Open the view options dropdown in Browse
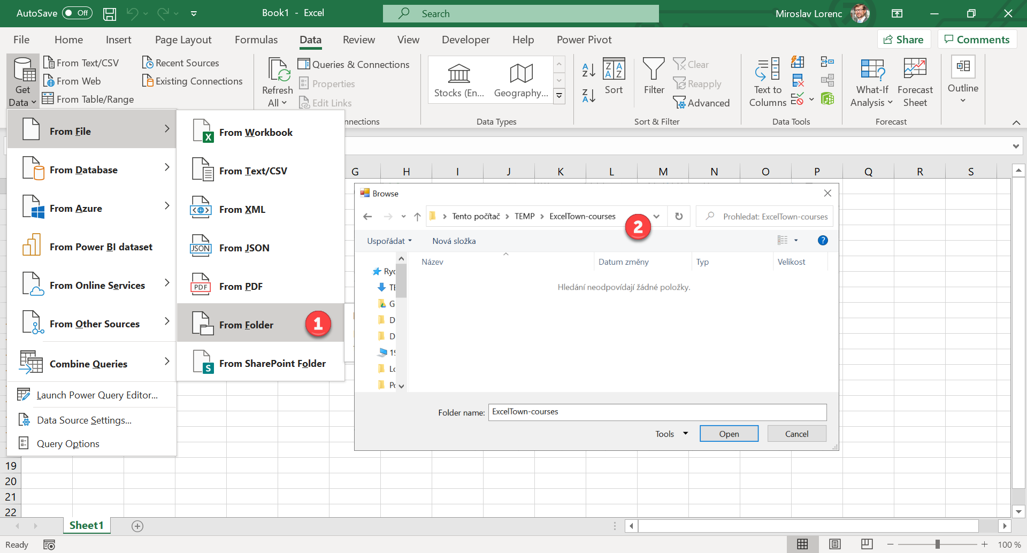The height and width of the screenshot is (553, 1027). [x=796, y=241]
